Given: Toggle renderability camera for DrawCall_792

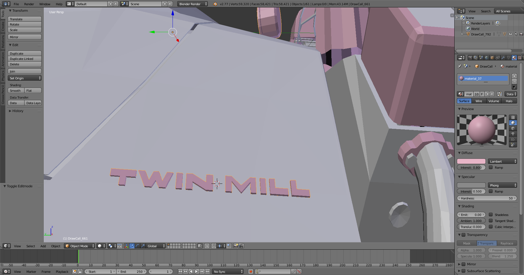Looking at the screenshot, I should tap(521, 34).
